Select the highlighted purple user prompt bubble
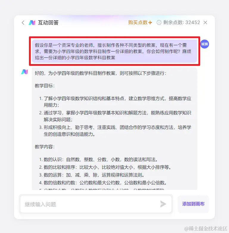Image resolution: width=229 pixels, height=233 pixels. coord(114,51)
